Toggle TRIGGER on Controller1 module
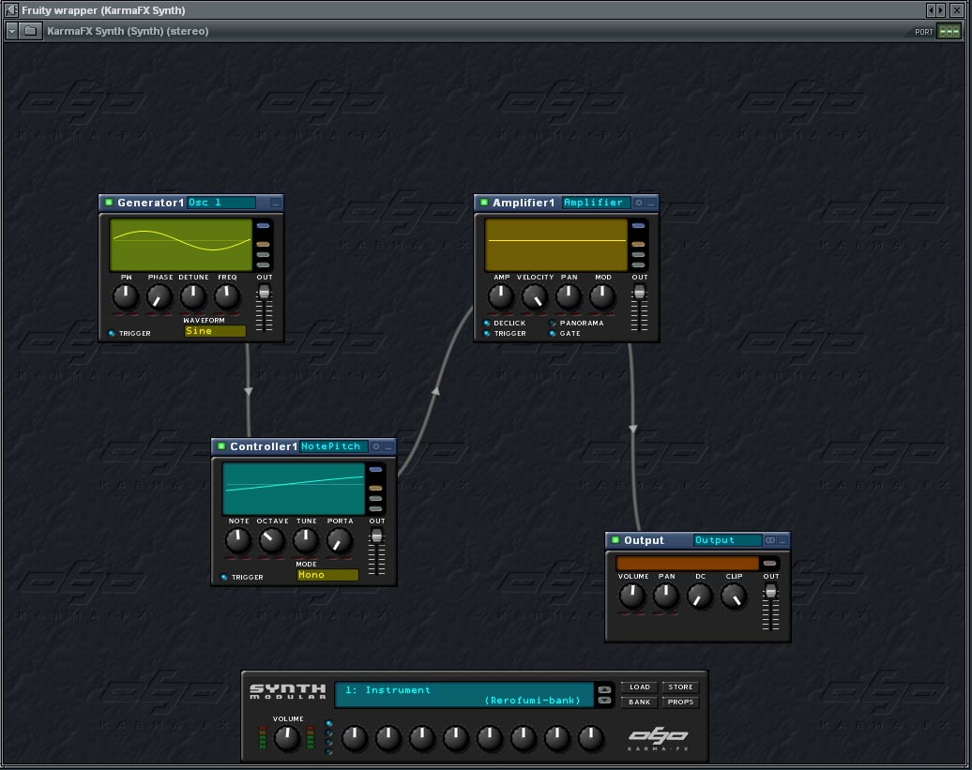The image size is (972, 770). click(x=224, y=577)
